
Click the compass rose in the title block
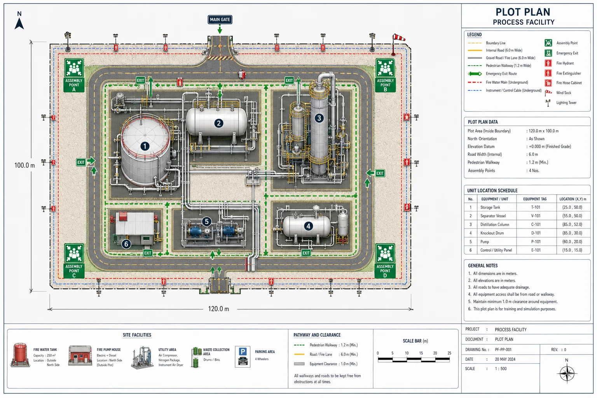pyautogui.click(x=567, y=374)
